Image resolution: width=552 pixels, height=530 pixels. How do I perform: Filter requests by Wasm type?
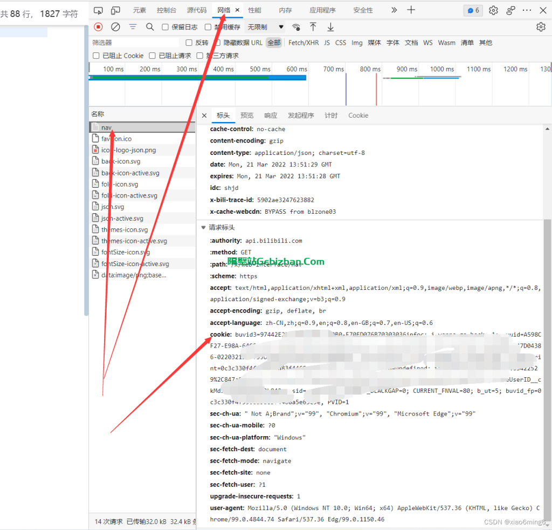tap(446, 43)
